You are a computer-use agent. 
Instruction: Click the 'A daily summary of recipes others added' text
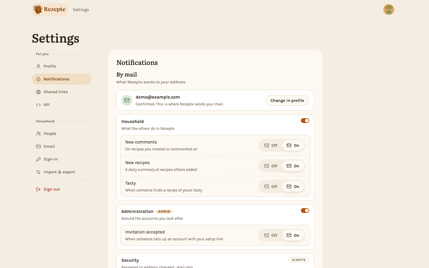(x=161, y=170)
